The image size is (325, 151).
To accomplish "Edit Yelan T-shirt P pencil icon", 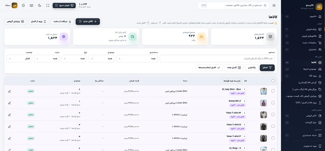I will (x=9, y=138).
